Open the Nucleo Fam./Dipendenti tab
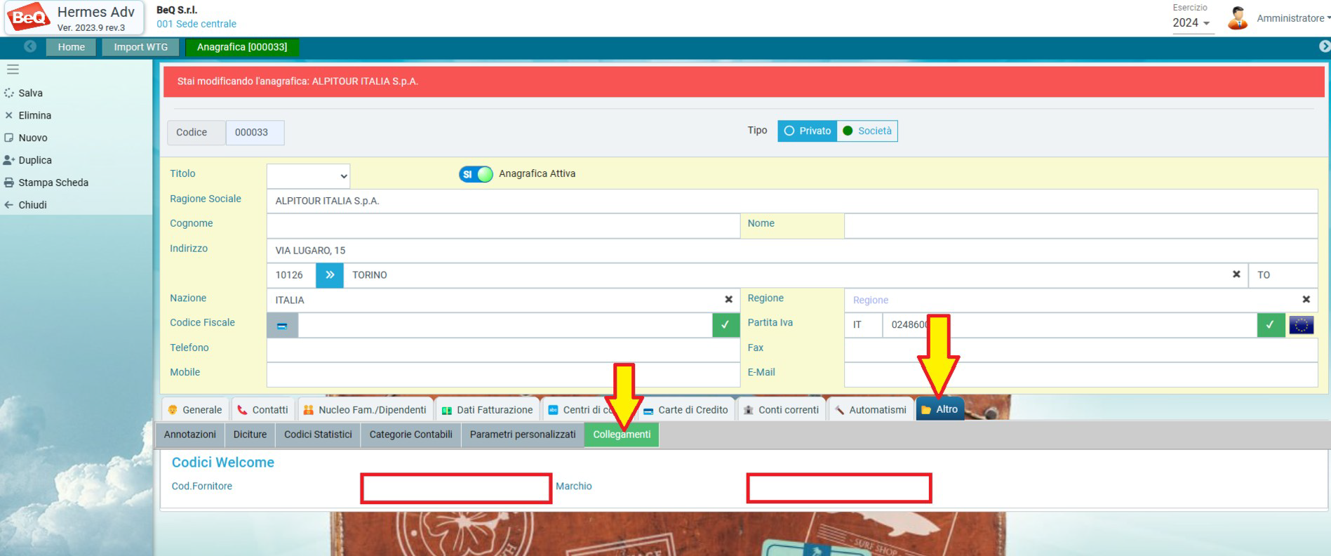 coord(366,410)
